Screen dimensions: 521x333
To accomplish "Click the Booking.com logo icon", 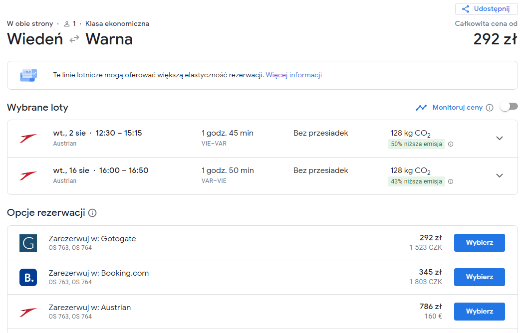I will (x=28, y=277).
